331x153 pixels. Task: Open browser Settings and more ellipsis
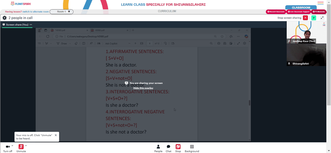click(x=238, y=37)
